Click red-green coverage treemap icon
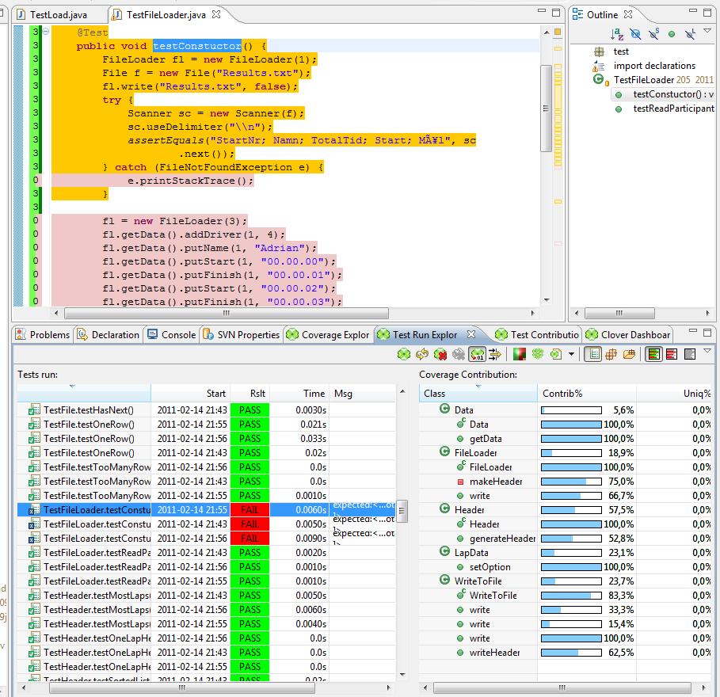 (520, 354)
